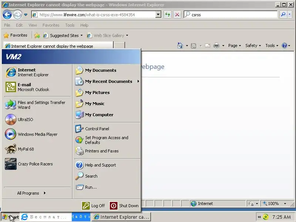Click the green Refresh icon

tap(168, 14)
